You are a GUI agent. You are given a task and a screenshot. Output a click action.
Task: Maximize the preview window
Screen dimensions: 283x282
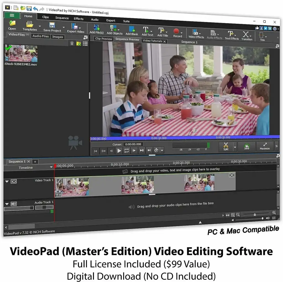pos(265,146)
